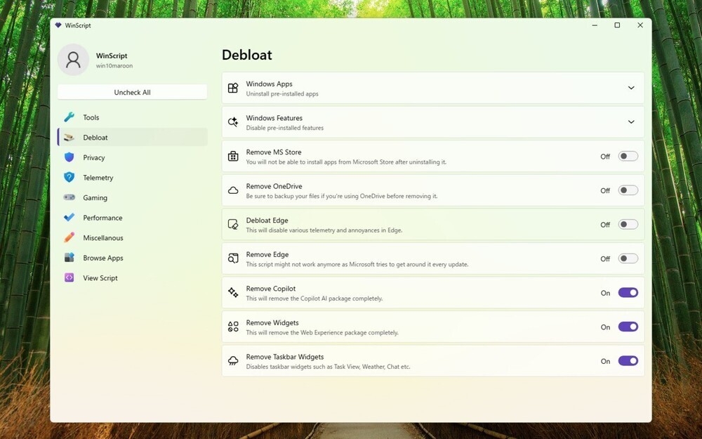
Task: Open Browse Apps from sidebar
Action: click(x=133, y=258)
